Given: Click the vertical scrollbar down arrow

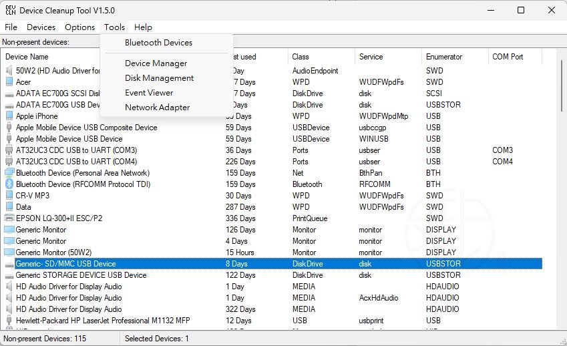Looking at the screenshot, I should coord(560,327).
